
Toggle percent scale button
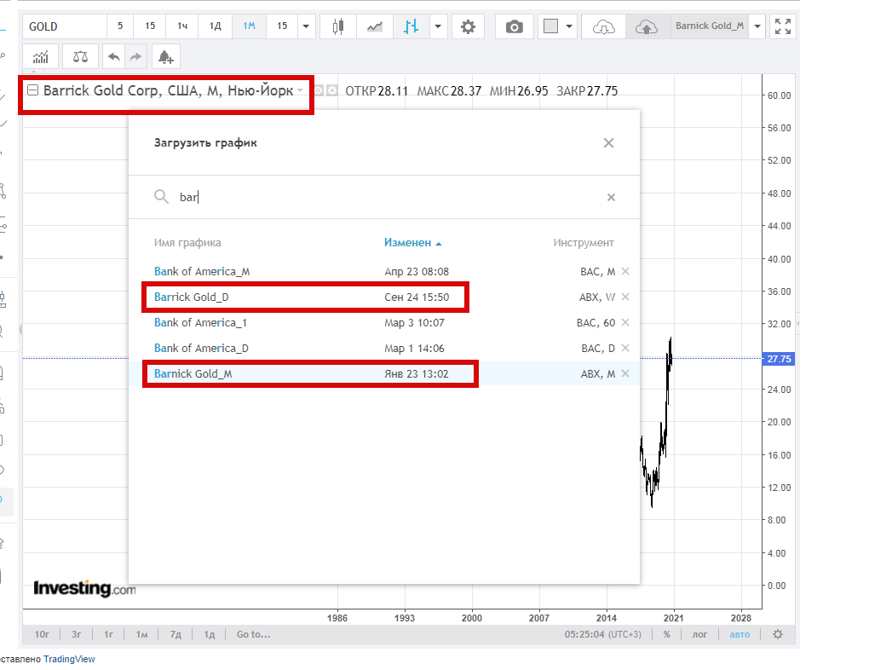point(667,634)
